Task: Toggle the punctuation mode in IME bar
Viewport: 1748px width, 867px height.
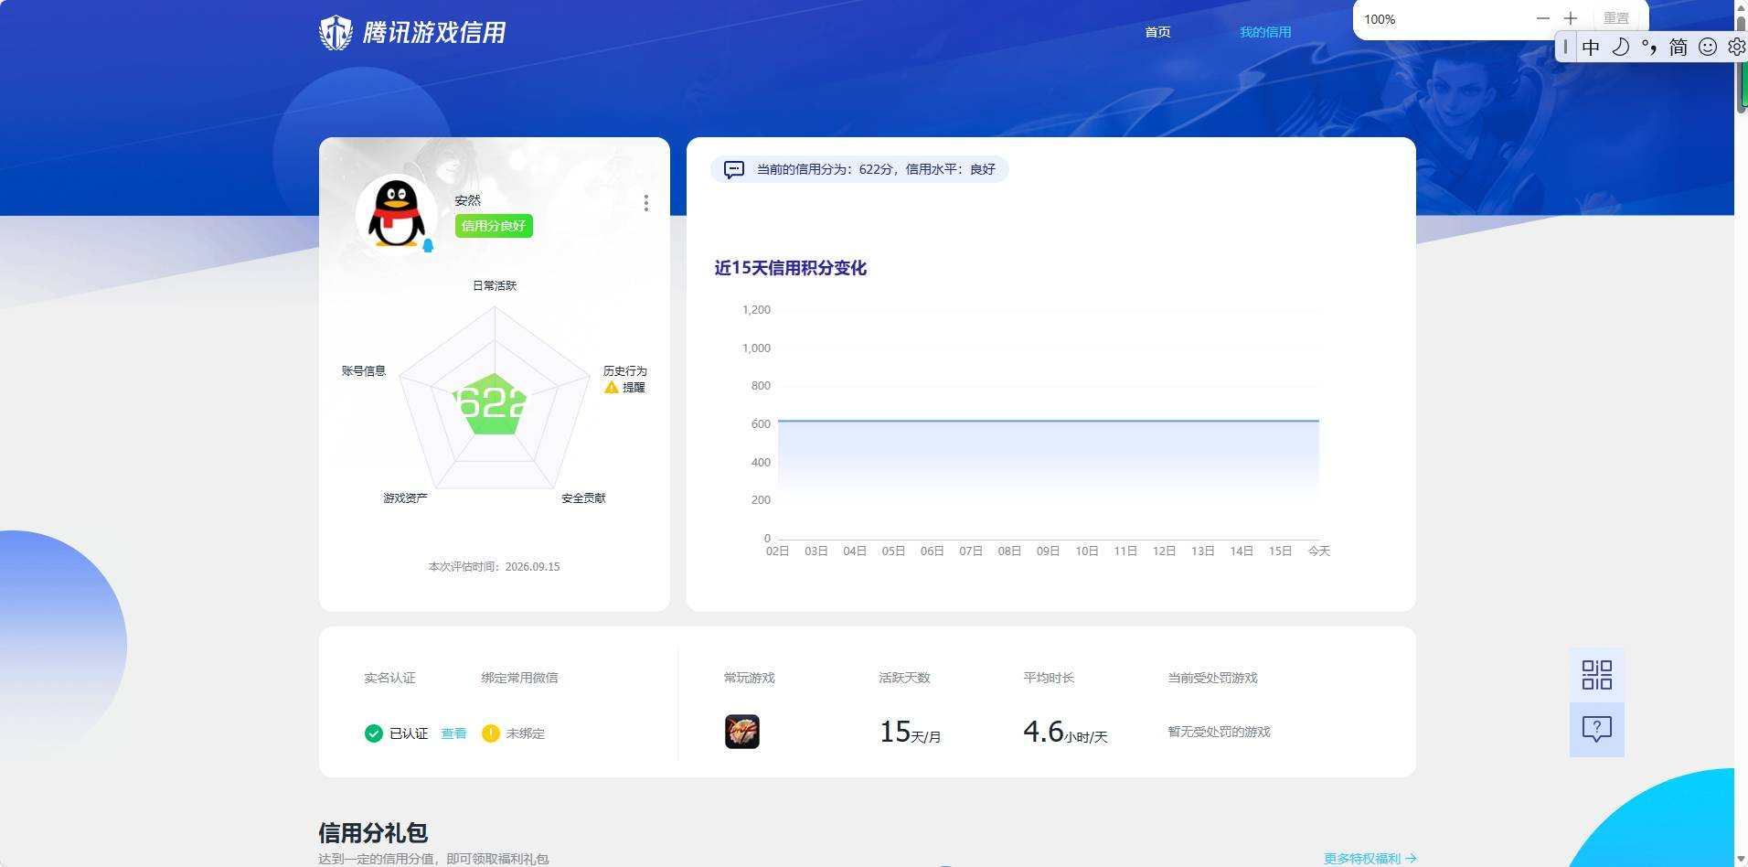Action: [1649, 47]
